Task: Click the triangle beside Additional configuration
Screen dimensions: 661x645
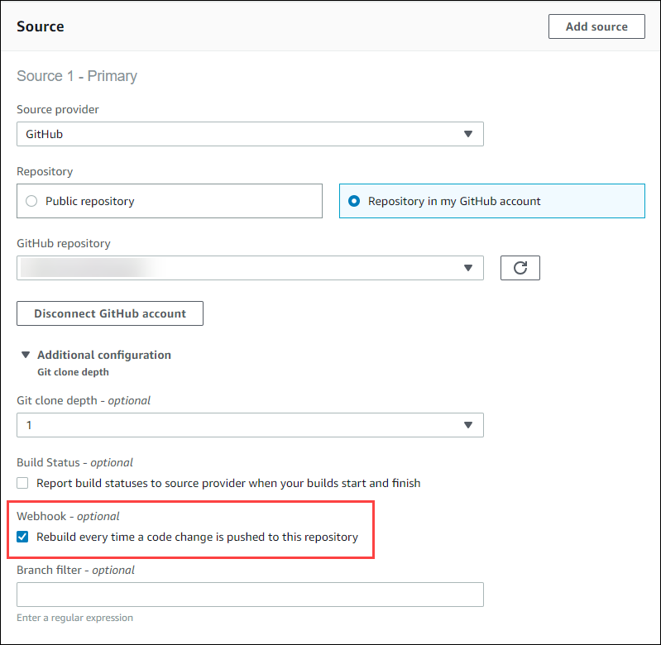Action: point(26,355)
